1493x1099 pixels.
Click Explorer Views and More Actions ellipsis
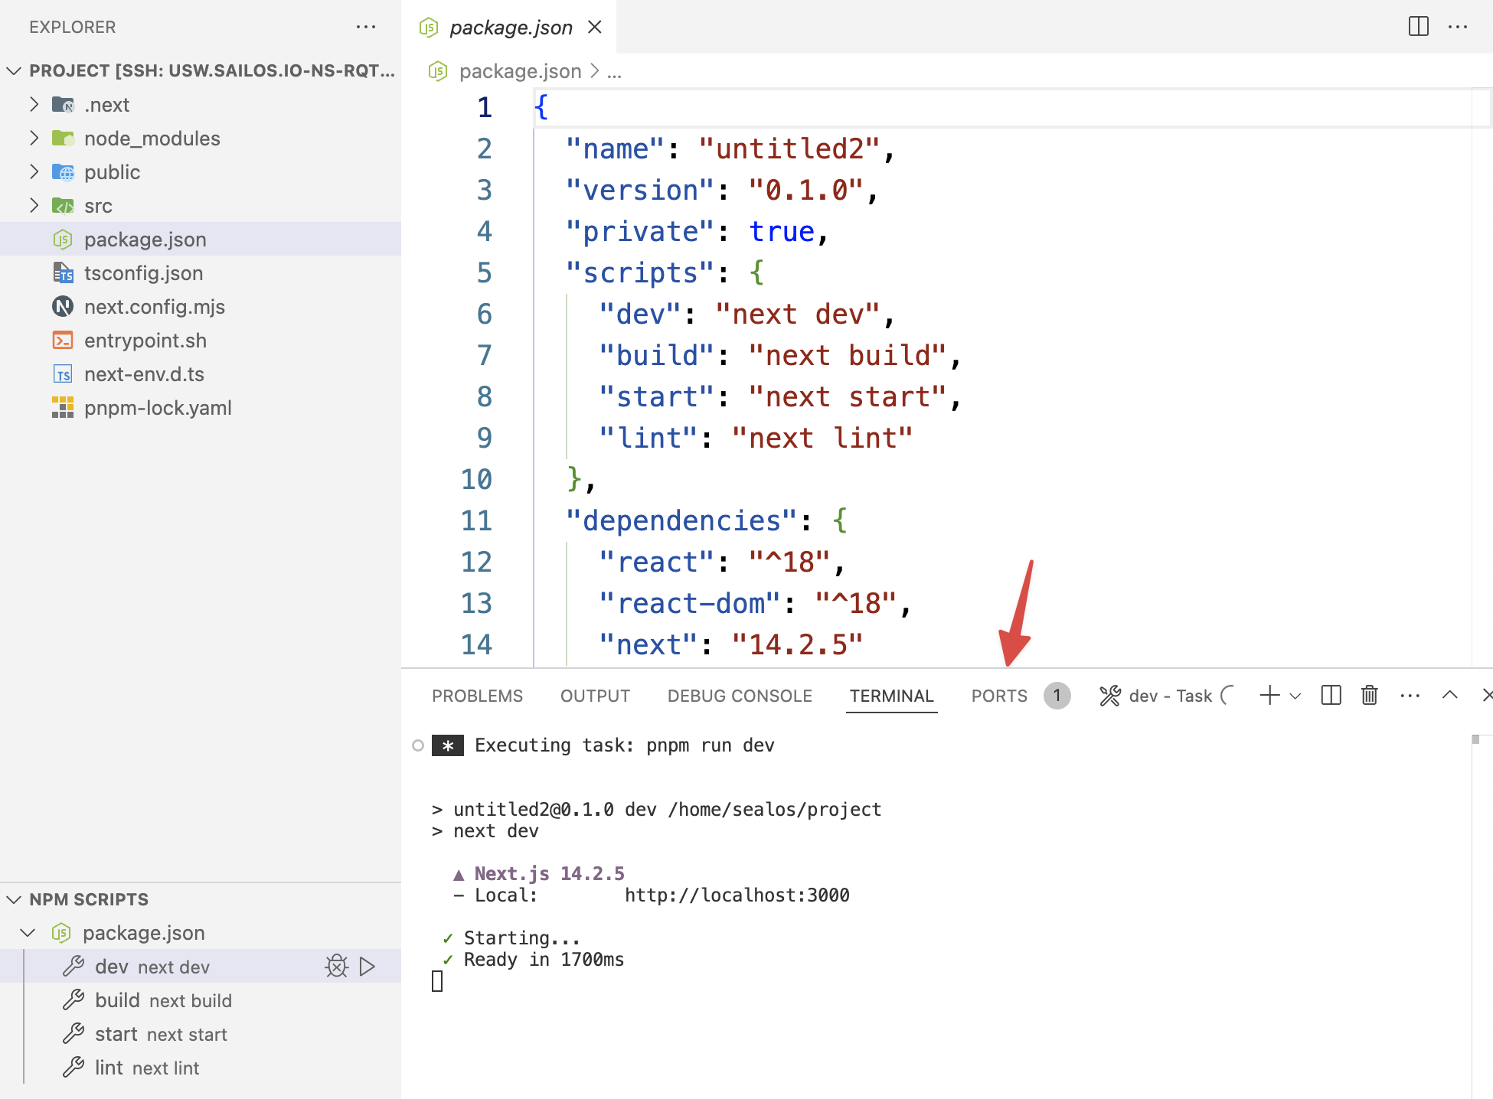(x=366, y=27)
